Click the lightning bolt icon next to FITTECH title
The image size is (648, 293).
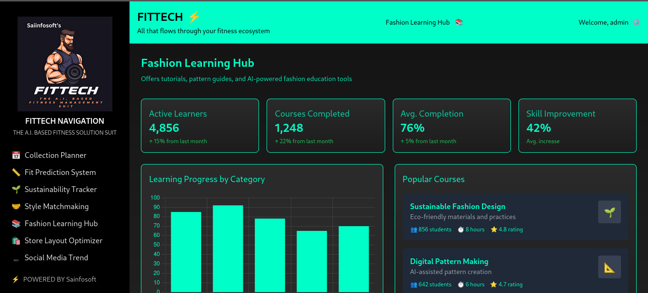[194, 17]
